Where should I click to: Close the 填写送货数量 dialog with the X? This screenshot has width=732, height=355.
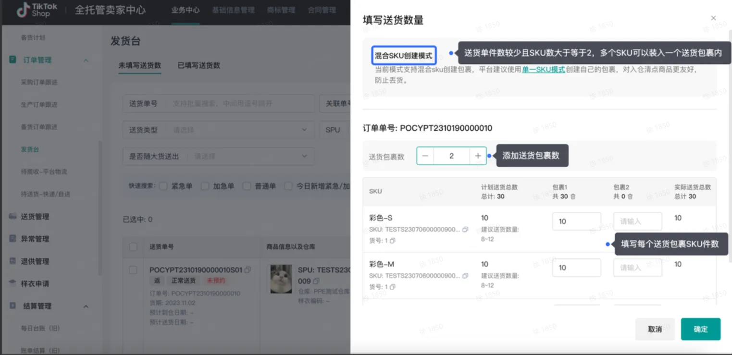[713, 18]
